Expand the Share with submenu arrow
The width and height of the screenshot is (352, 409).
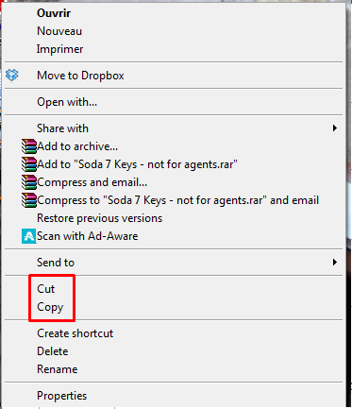tap(335, 128)
